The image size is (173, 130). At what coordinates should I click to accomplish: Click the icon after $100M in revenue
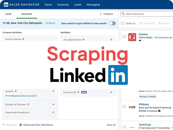(159, 111)
